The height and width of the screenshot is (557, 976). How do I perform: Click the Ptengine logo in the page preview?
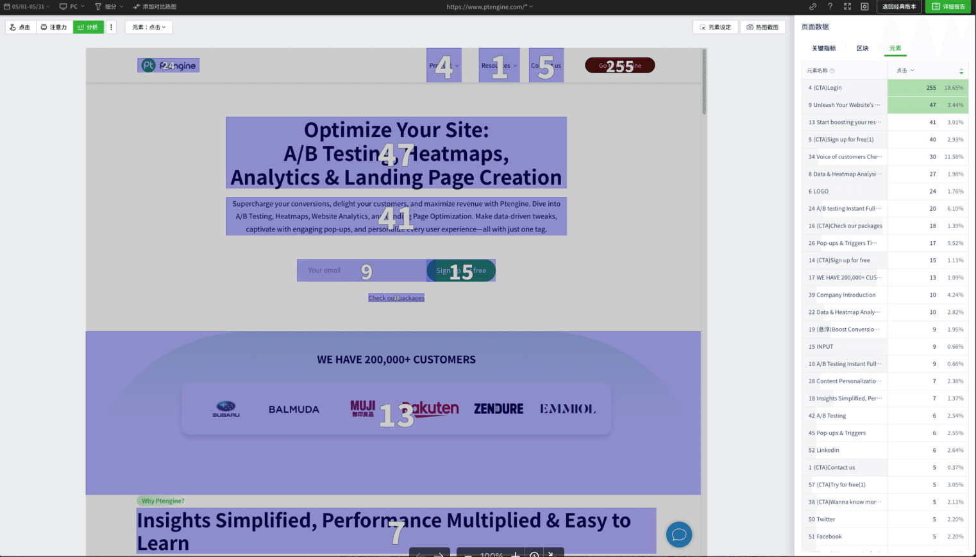pyautogui.click(x=169, y=65)
